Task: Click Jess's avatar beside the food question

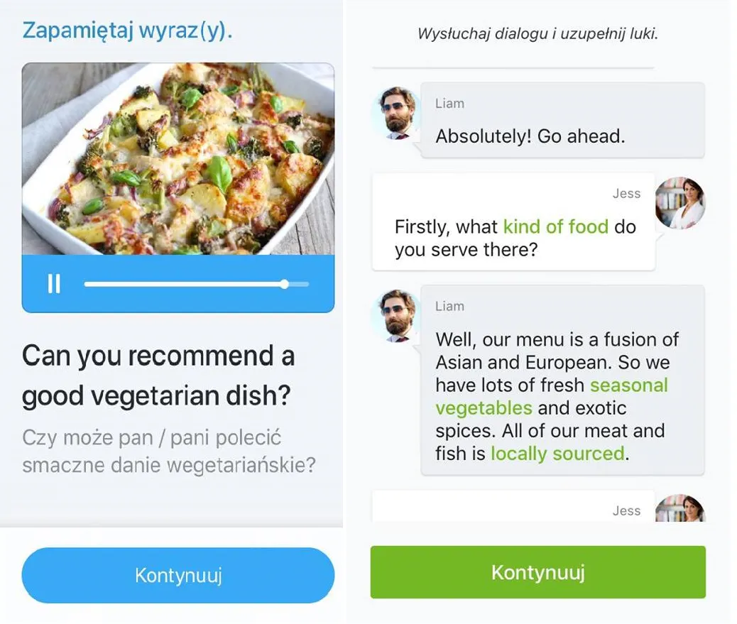Action: coord(680,203)
